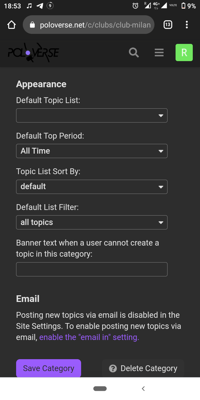
Task: Open the green R user avatar
Action: pos(184,52)
